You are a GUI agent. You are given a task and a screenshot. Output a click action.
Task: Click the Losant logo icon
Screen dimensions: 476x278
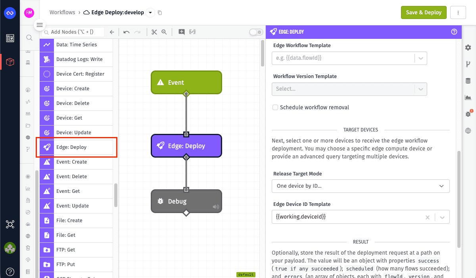click(x=10, y=13)
